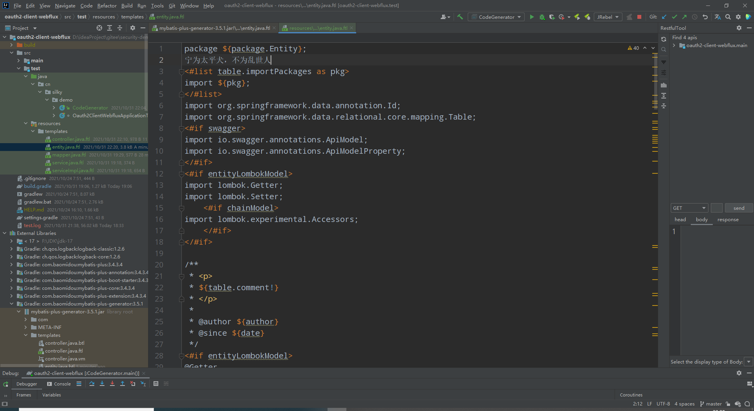Image resolution: width=754 pixels, height=411 pixels.
Task: Build project with the hammer icon
Action: coord(460,17)
